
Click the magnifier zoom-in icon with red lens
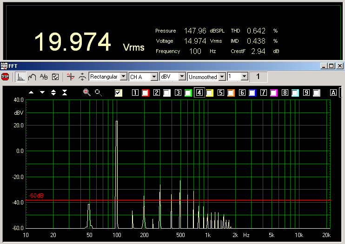86,92
